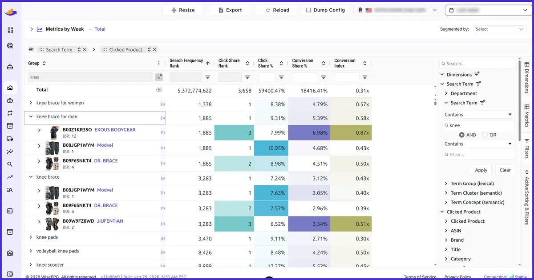The width and height of the screenshot is (534, 280).
Task: Open the first Contains condition dropdown
Action: 478,115
